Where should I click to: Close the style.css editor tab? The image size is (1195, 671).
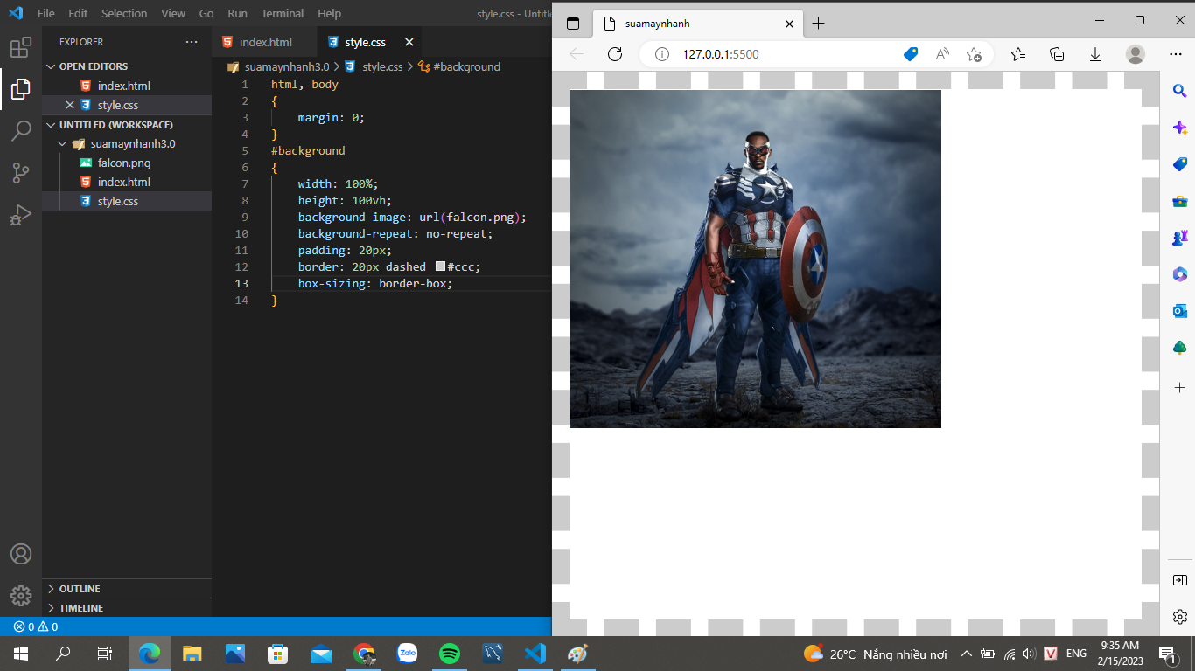[409, 42]
